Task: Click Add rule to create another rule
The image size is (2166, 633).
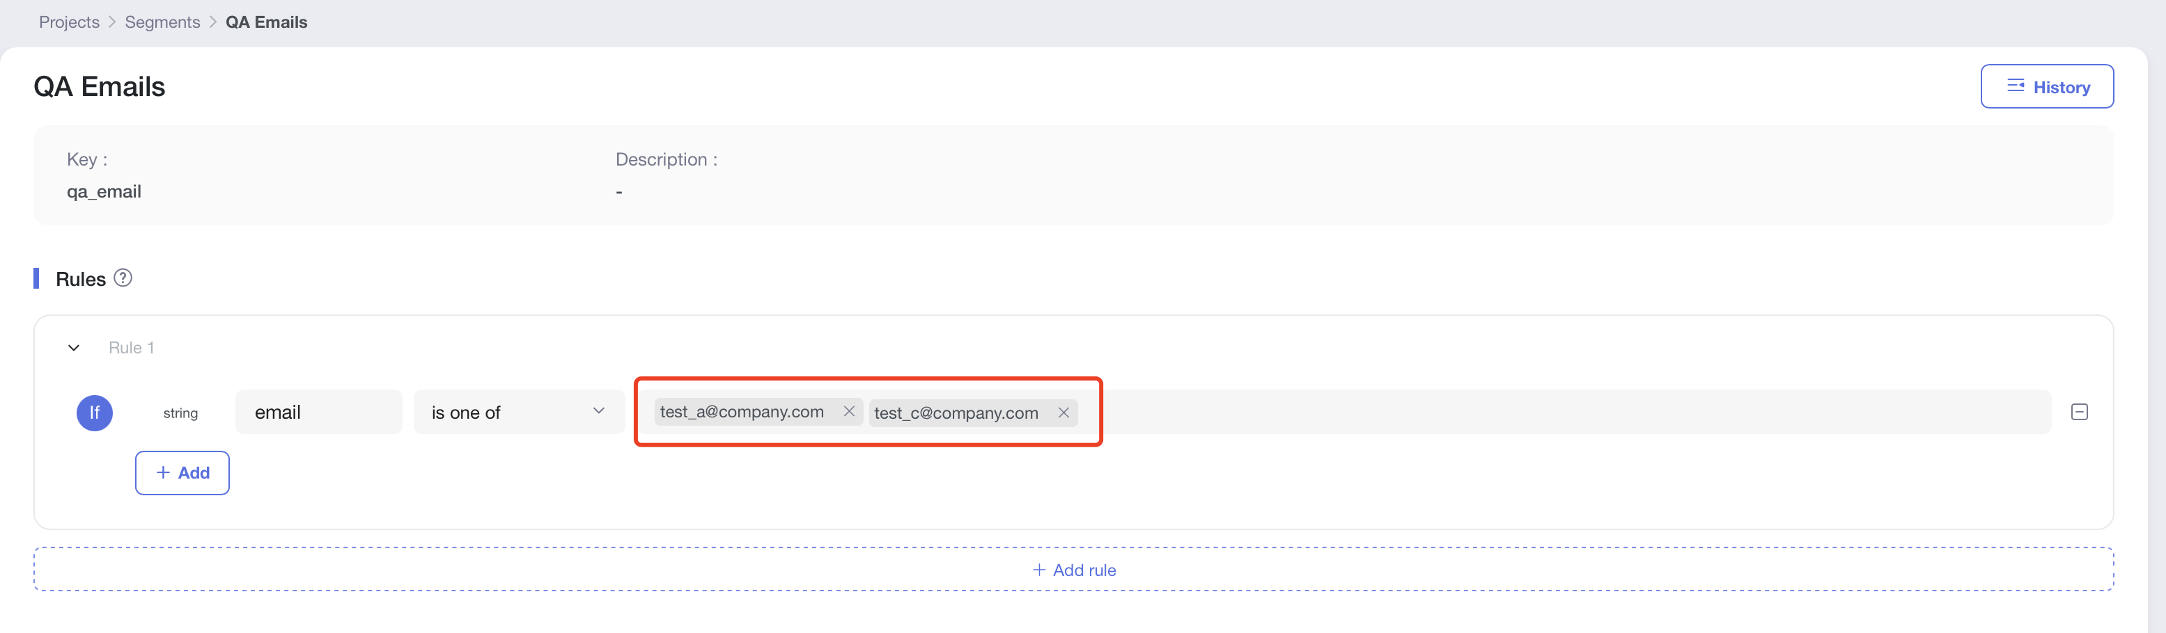Action: (x=1074, y=570)
